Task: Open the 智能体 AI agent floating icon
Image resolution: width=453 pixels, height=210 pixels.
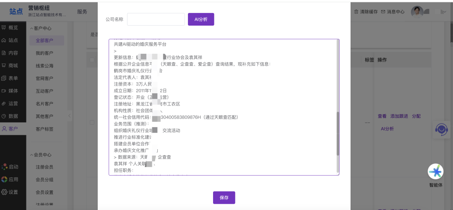Action: pyautogui.click(x=435, y=171)
